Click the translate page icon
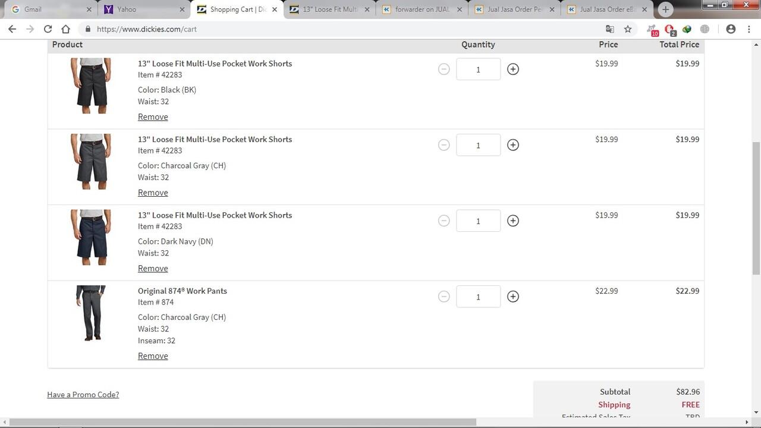The image size is (761, 428). tap(610, 29)
